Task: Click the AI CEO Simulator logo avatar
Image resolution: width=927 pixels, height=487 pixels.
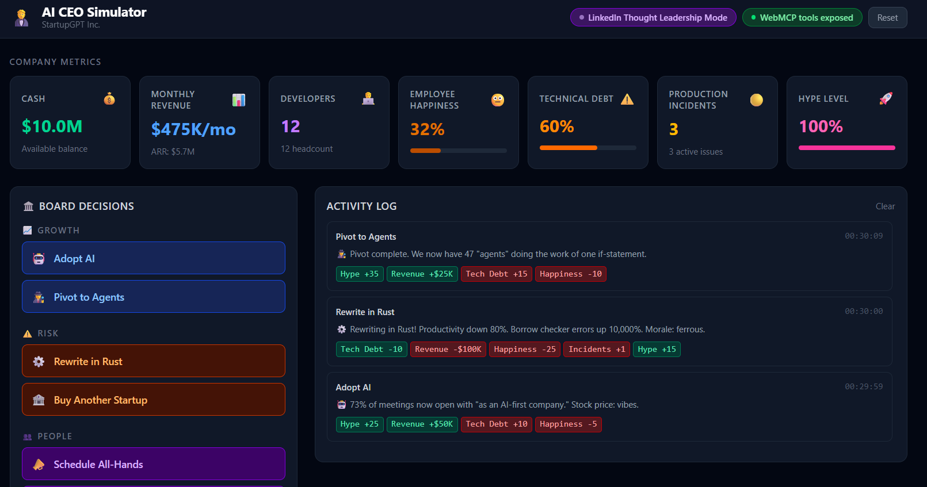Action: click(21, 18)
